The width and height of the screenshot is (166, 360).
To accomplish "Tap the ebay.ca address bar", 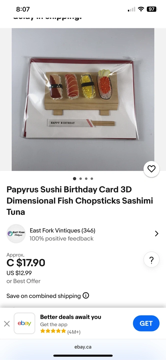I will pyautogui.click(x=83, y=347).
